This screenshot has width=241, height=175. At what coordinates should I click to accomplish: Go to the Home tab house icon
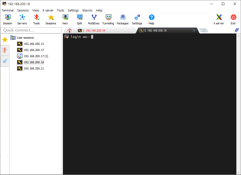70,30
